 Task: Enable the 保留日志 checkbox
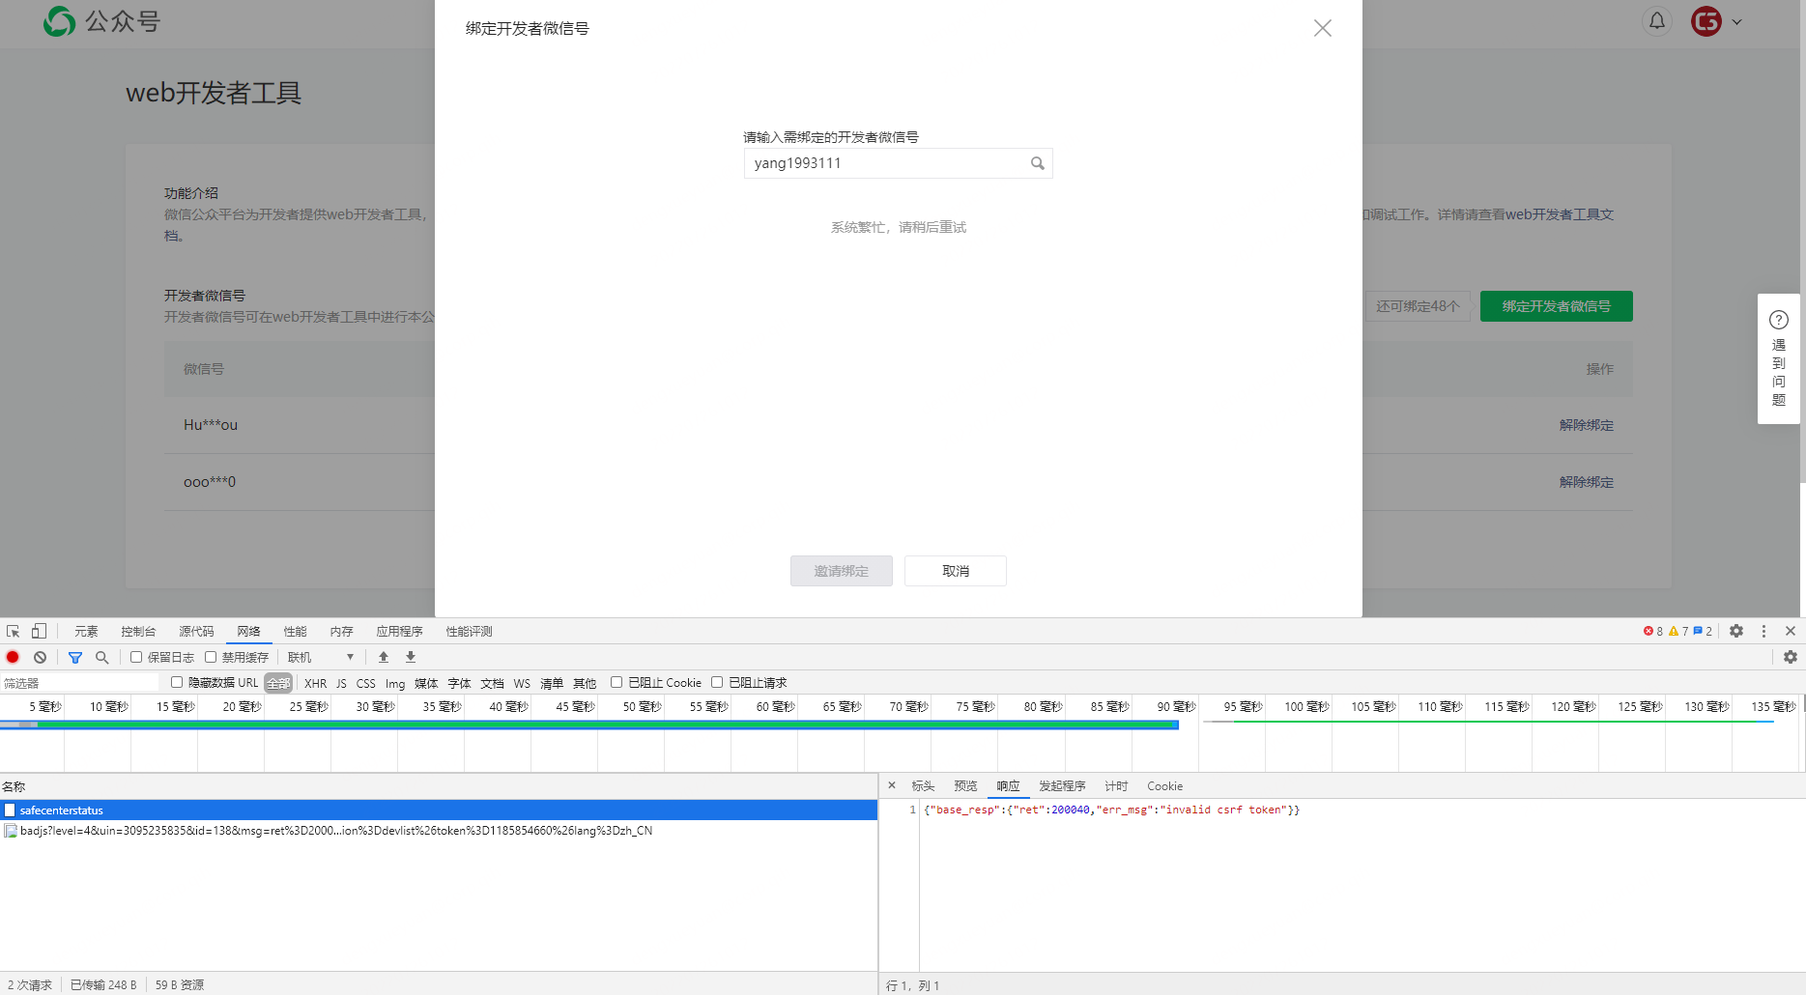point(136,657)
